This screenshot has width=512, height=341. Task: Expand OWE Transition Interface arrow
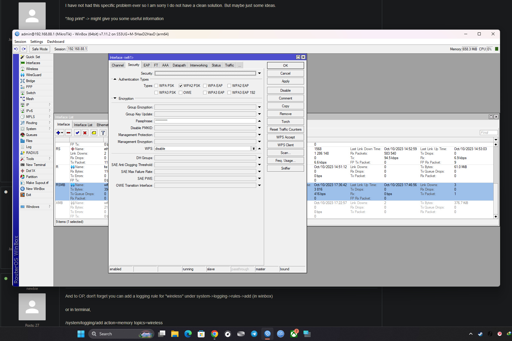pyautogui.click(x=259, y=185)
